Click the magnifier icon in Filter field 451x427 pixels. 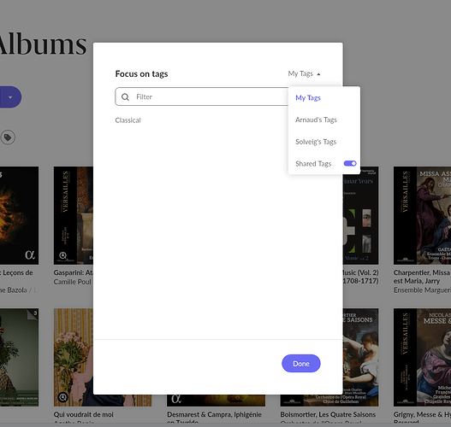(125, 97)
